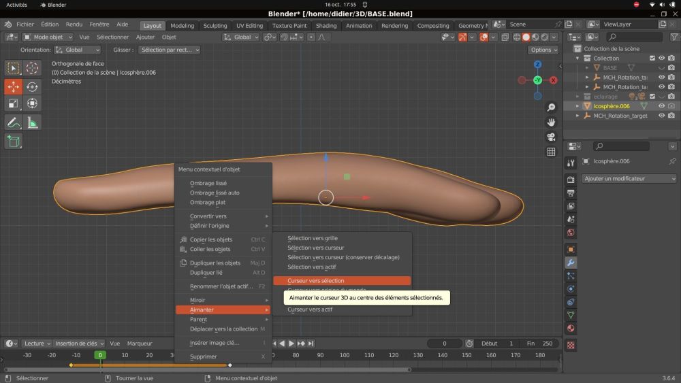Viewport: 681px width, 383px height.
Task: Open the Texture properties tab
Action: 571,346
